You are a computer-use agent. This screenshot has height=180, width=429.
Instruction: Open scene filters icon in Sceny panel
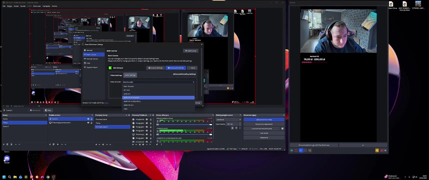[11, 144]
